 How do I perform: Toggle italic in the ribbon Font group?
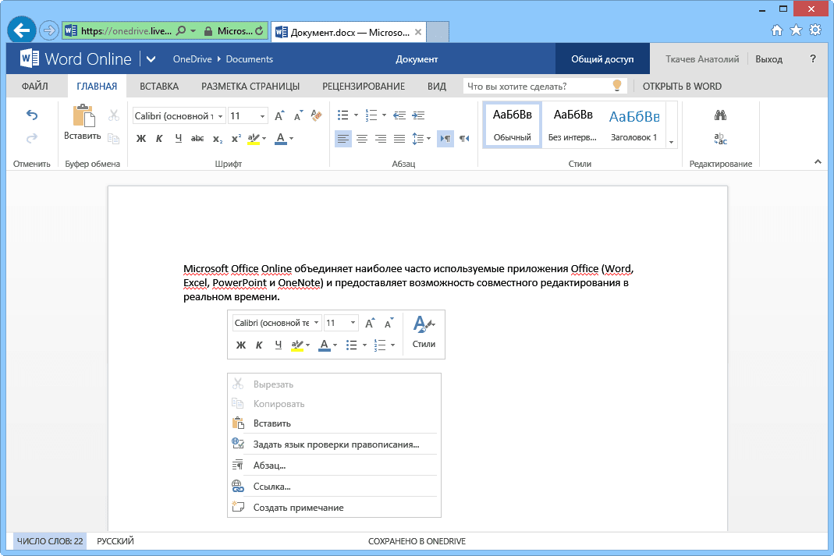pyautogui.click(x=159, y=139)
